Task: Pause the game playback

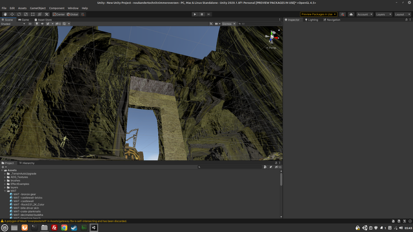Action: [202, 14]
